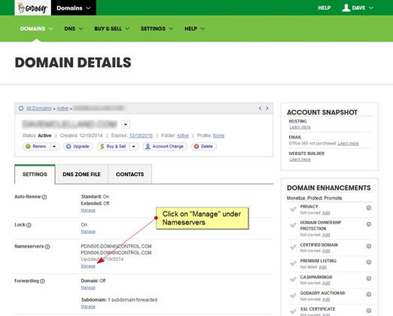
Task: Click the Certified Domain info icon
Action: 369,246
